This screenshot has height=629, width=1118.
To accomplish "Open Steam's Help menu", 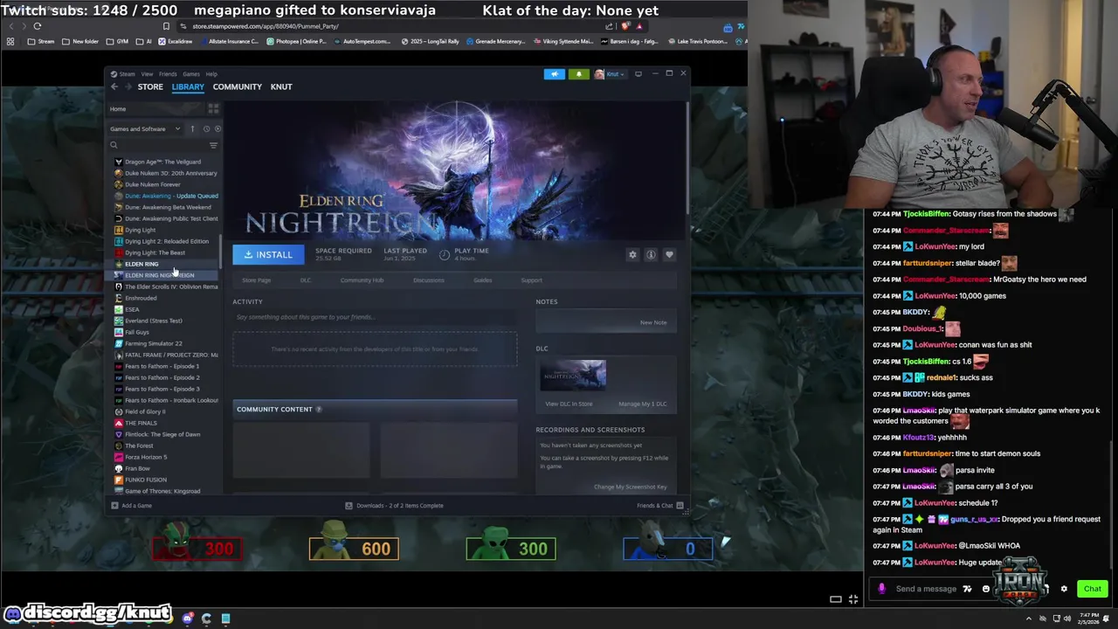I will pyautogui.click(x=211, y=74).
